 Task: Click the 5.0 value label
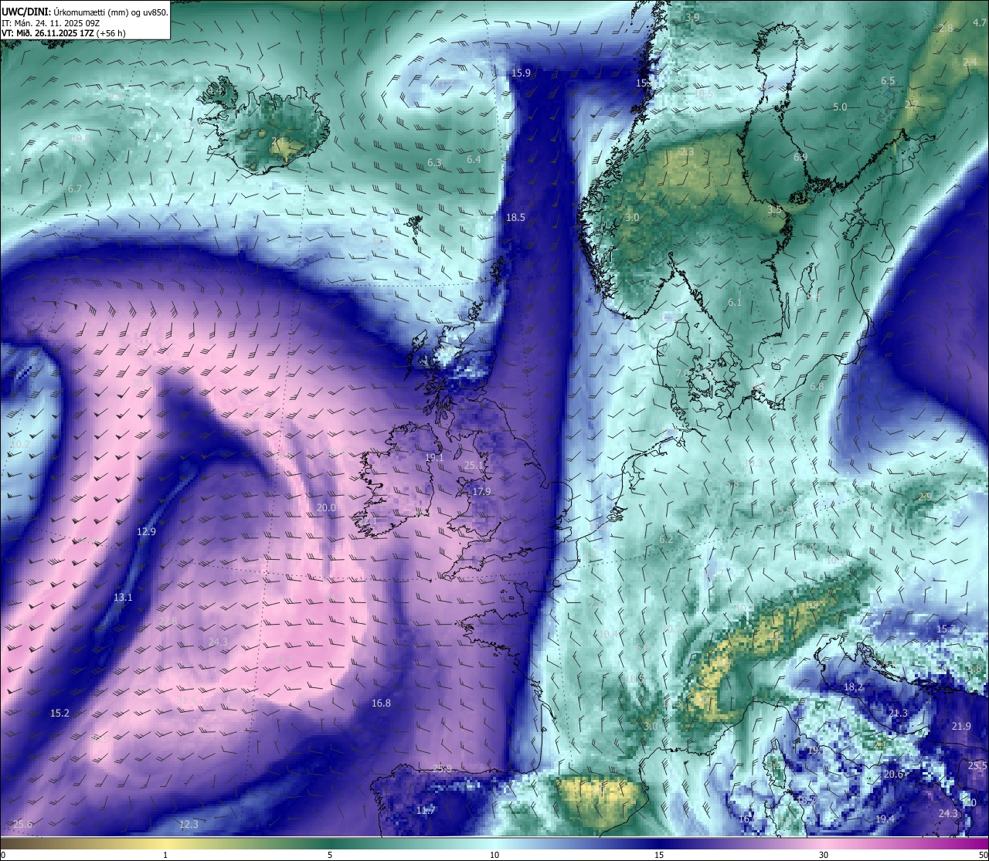(840, 107)
